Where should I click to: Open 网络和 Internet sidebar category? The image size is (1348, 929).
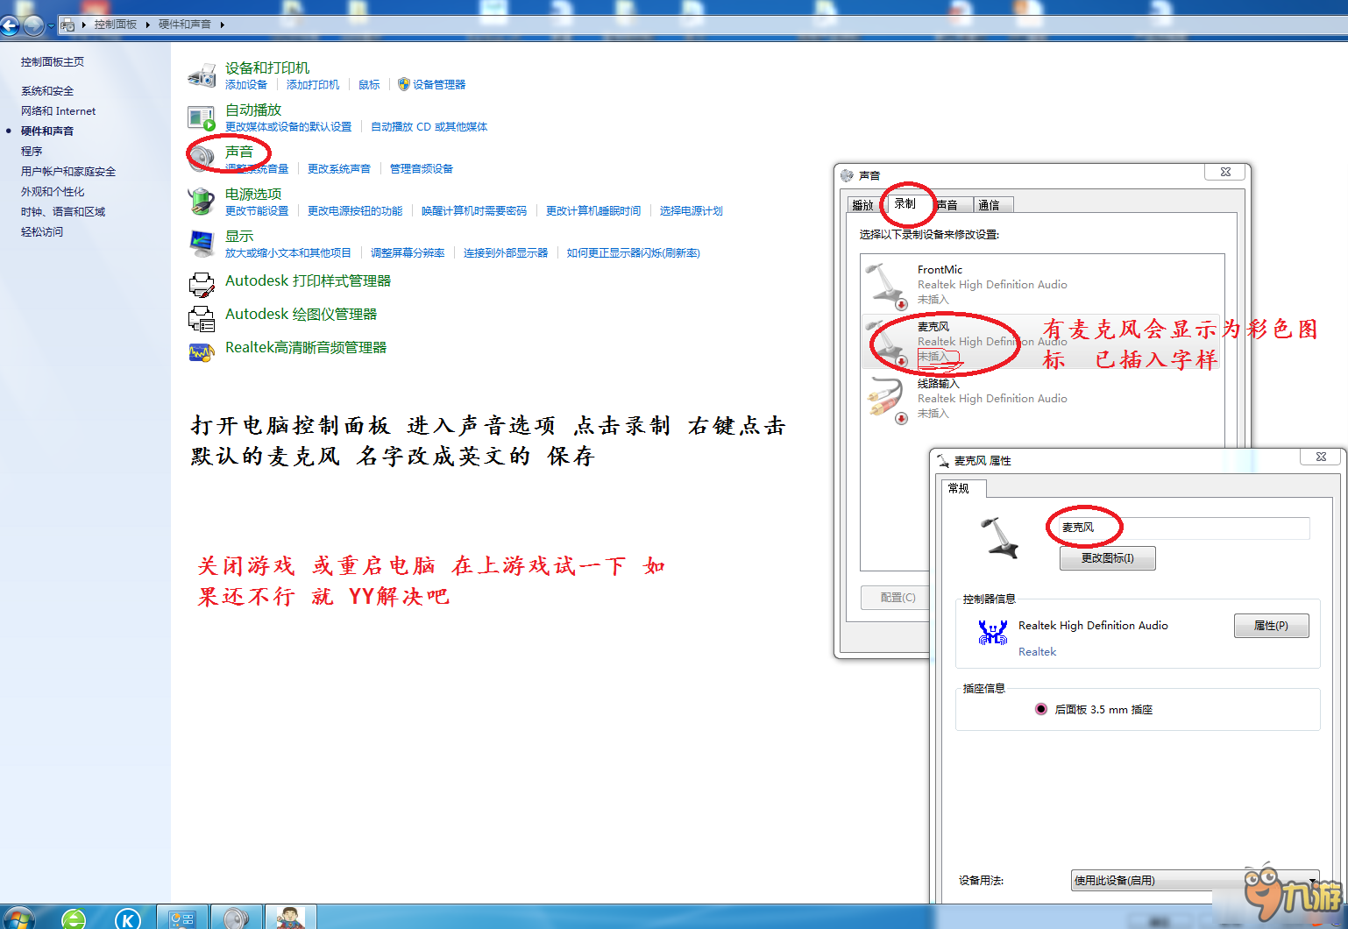pyautogui.click(x=59, y=111)
